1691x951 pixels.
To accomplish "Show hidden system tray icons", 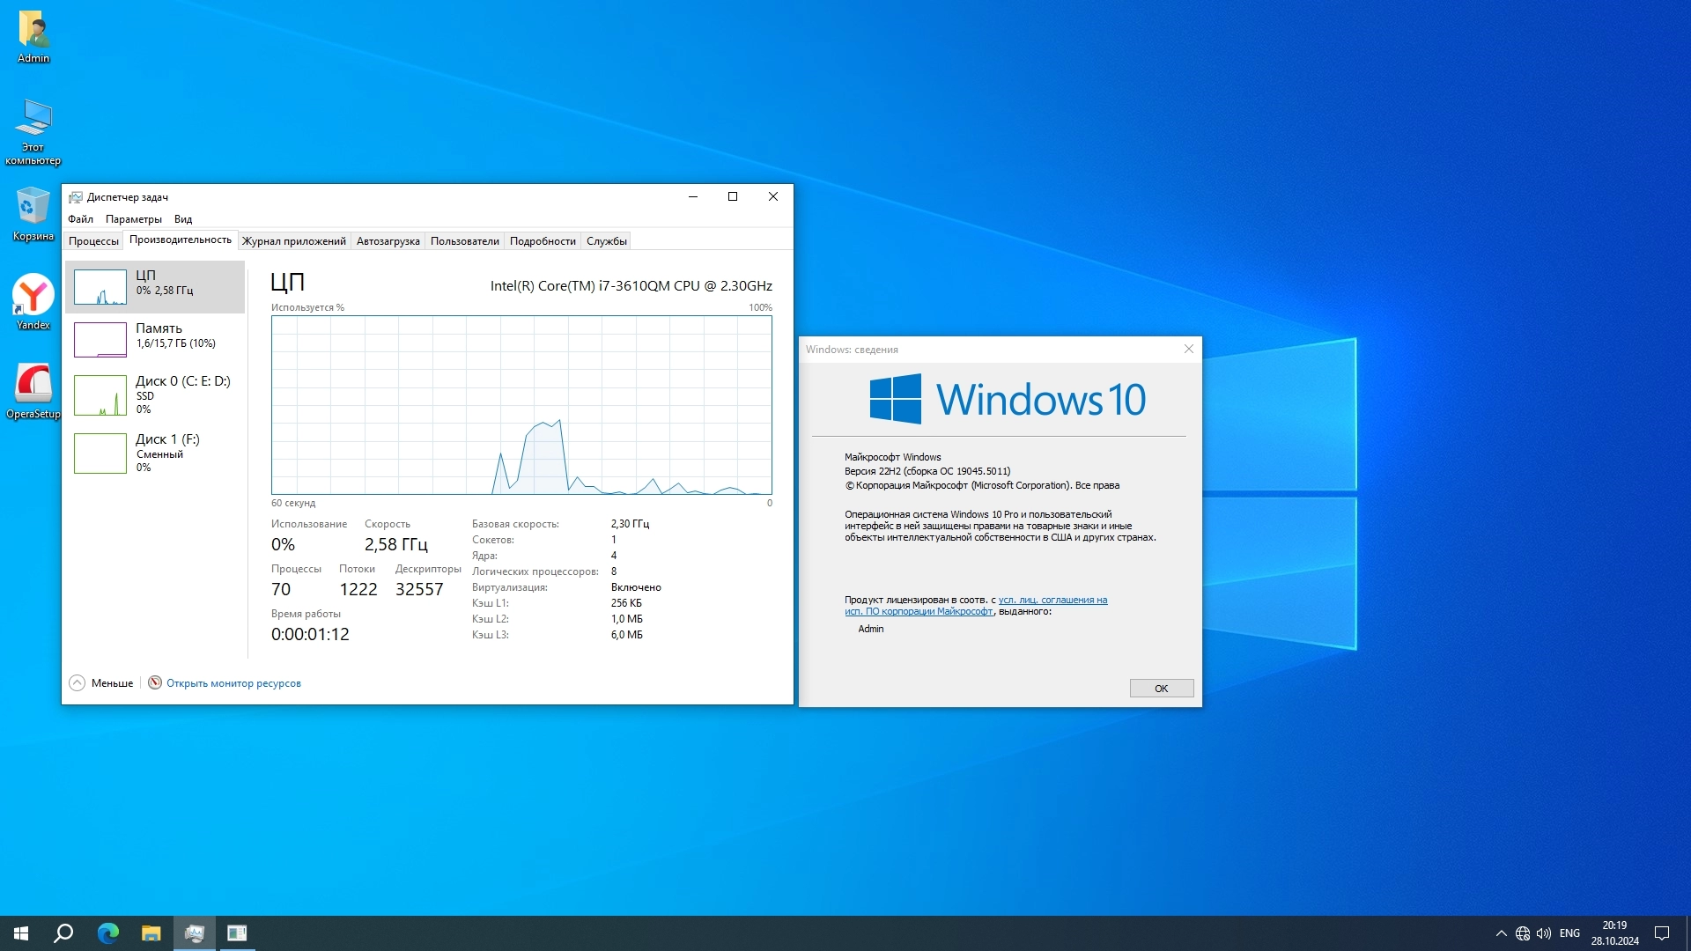I will click(1501, 933).
